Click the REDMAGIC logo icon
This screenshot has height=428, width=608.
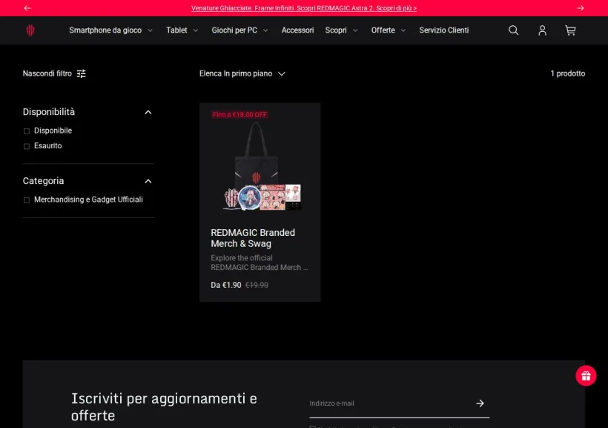tap(30, 30)
